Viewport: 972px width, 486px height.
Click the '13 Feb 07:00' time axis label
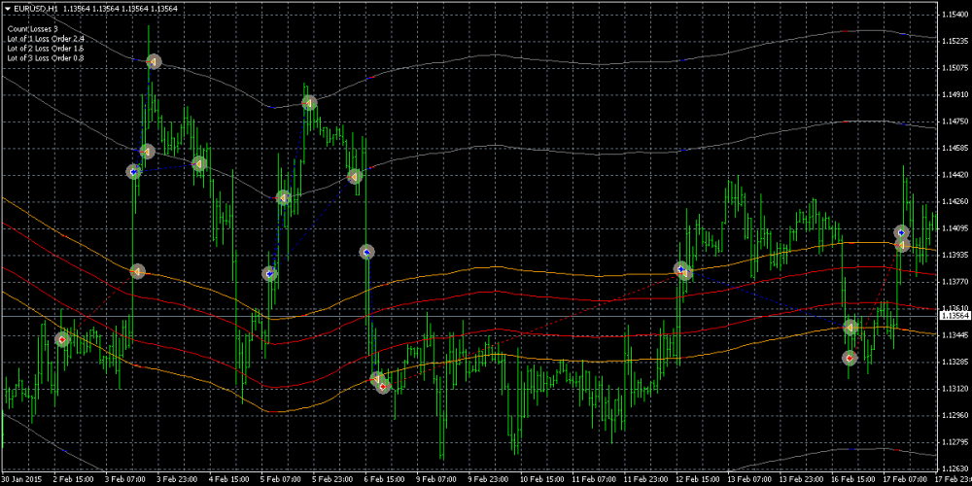point(751,480)
